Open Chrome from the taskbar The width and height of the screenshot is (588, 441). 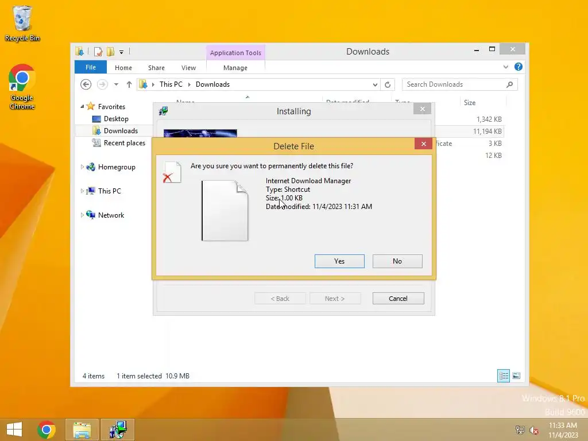pos(47,430)
